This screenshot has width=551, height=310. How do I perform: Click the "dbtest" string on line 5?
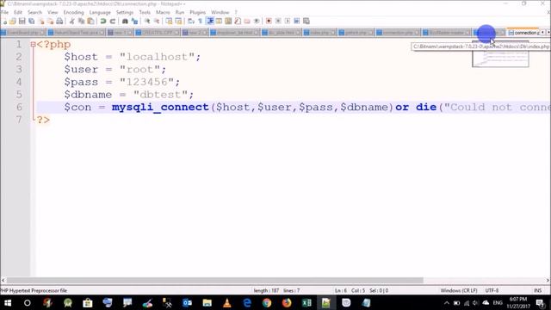click(160, 95)
